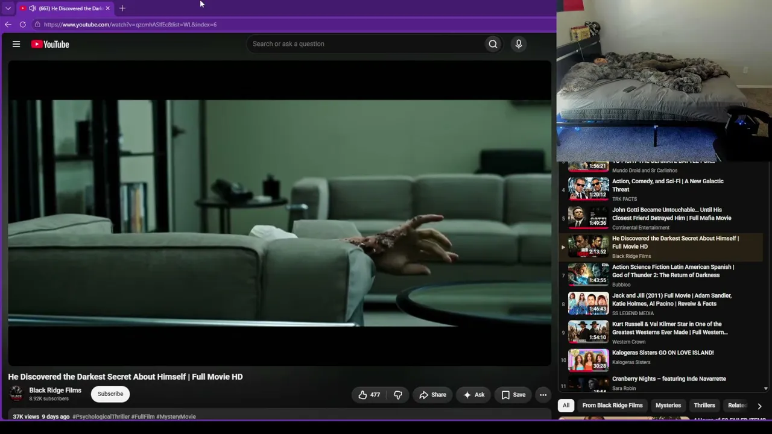Click '8.92K subscribers' text

[49, 399]
